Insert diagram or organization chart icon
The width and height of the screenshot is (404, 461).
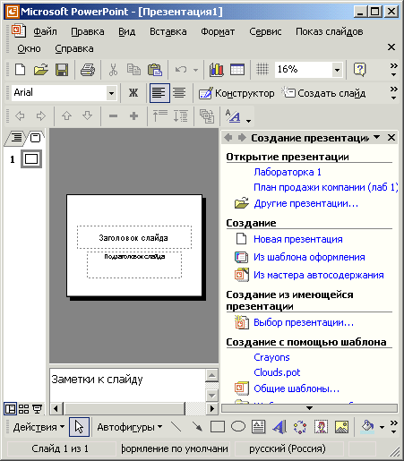tap(300, 427)
